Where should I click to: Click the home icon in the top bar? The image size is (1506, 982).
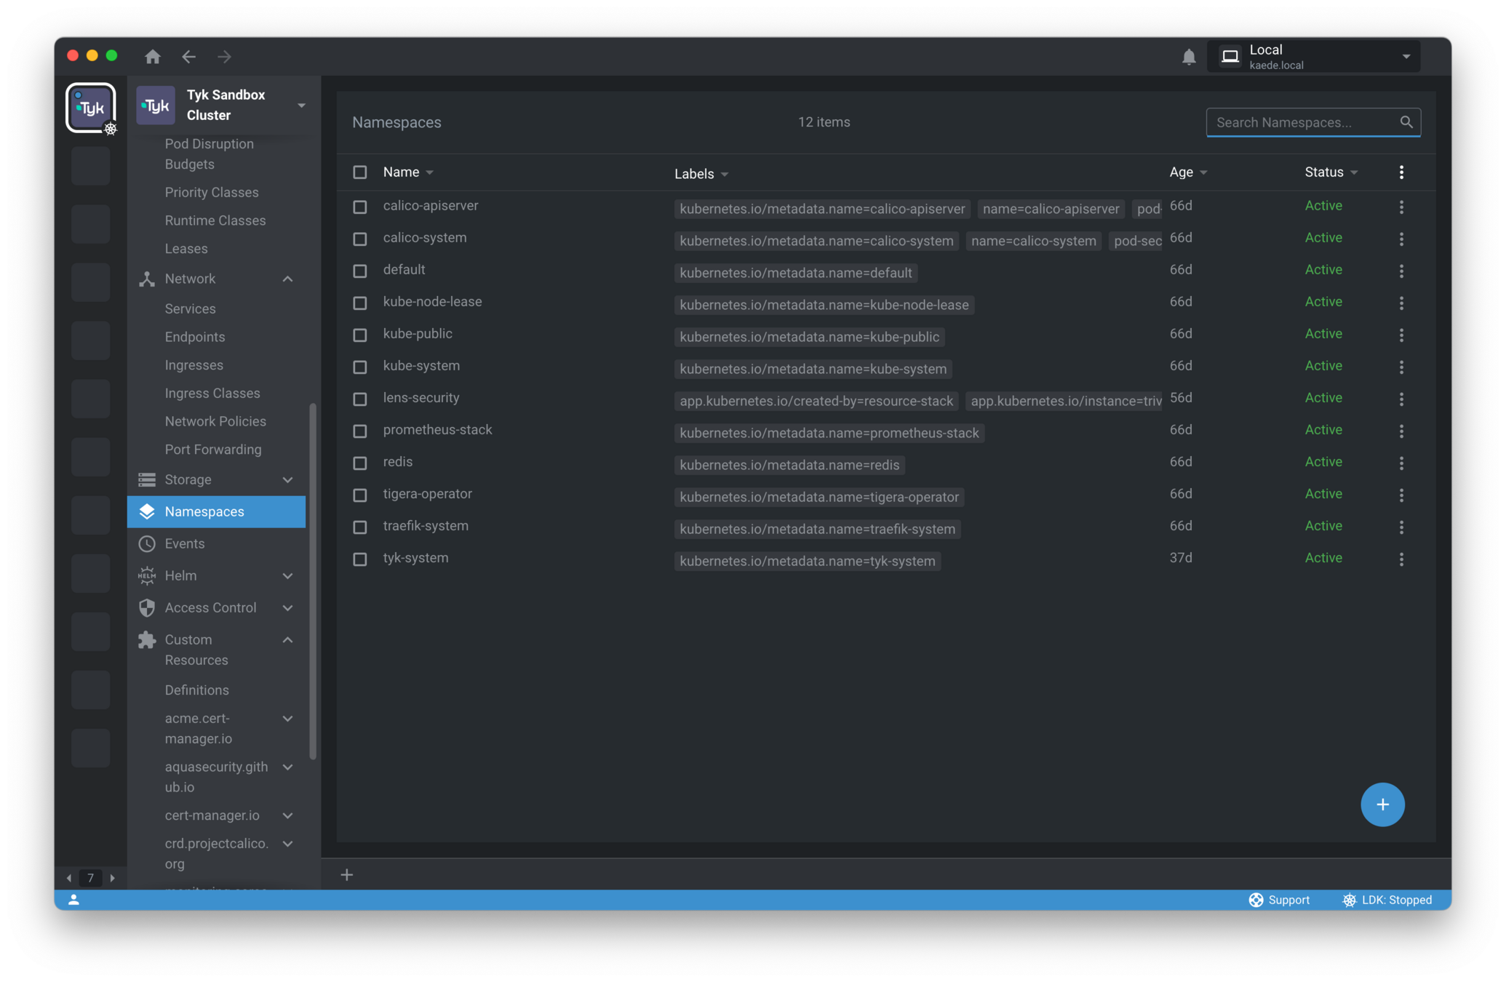(152, 56)
